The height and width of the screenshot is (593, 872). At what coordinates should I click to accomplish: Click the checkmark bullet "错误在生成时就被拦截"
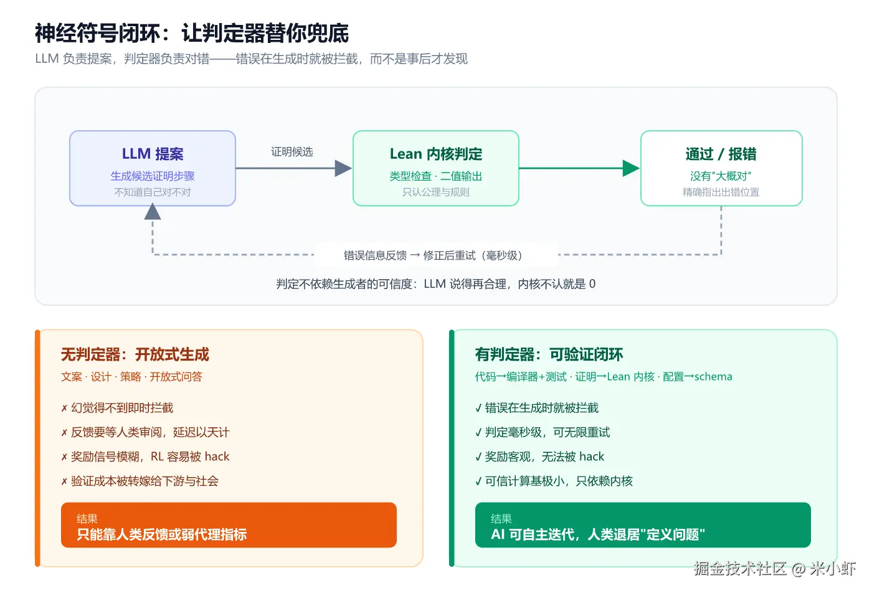point(537,408)
